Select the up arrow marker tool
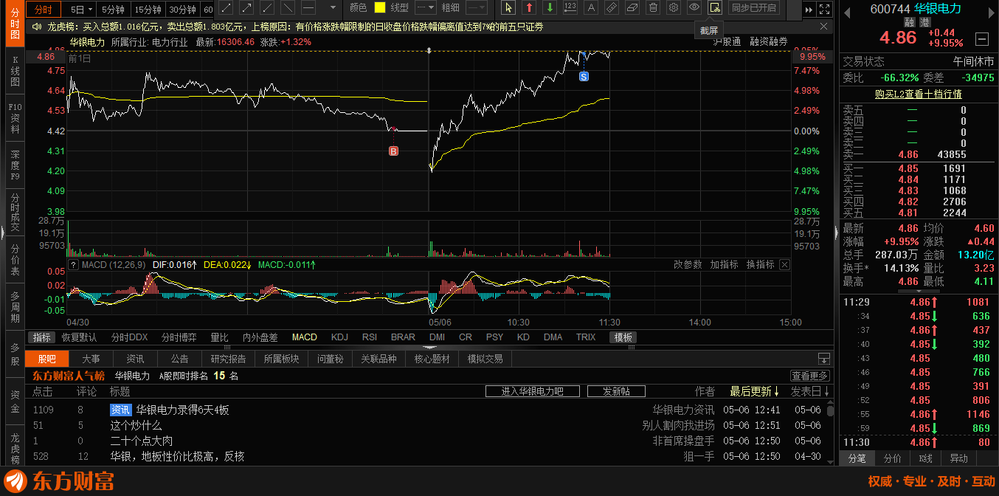999x496 pixels. pos(529,7)
